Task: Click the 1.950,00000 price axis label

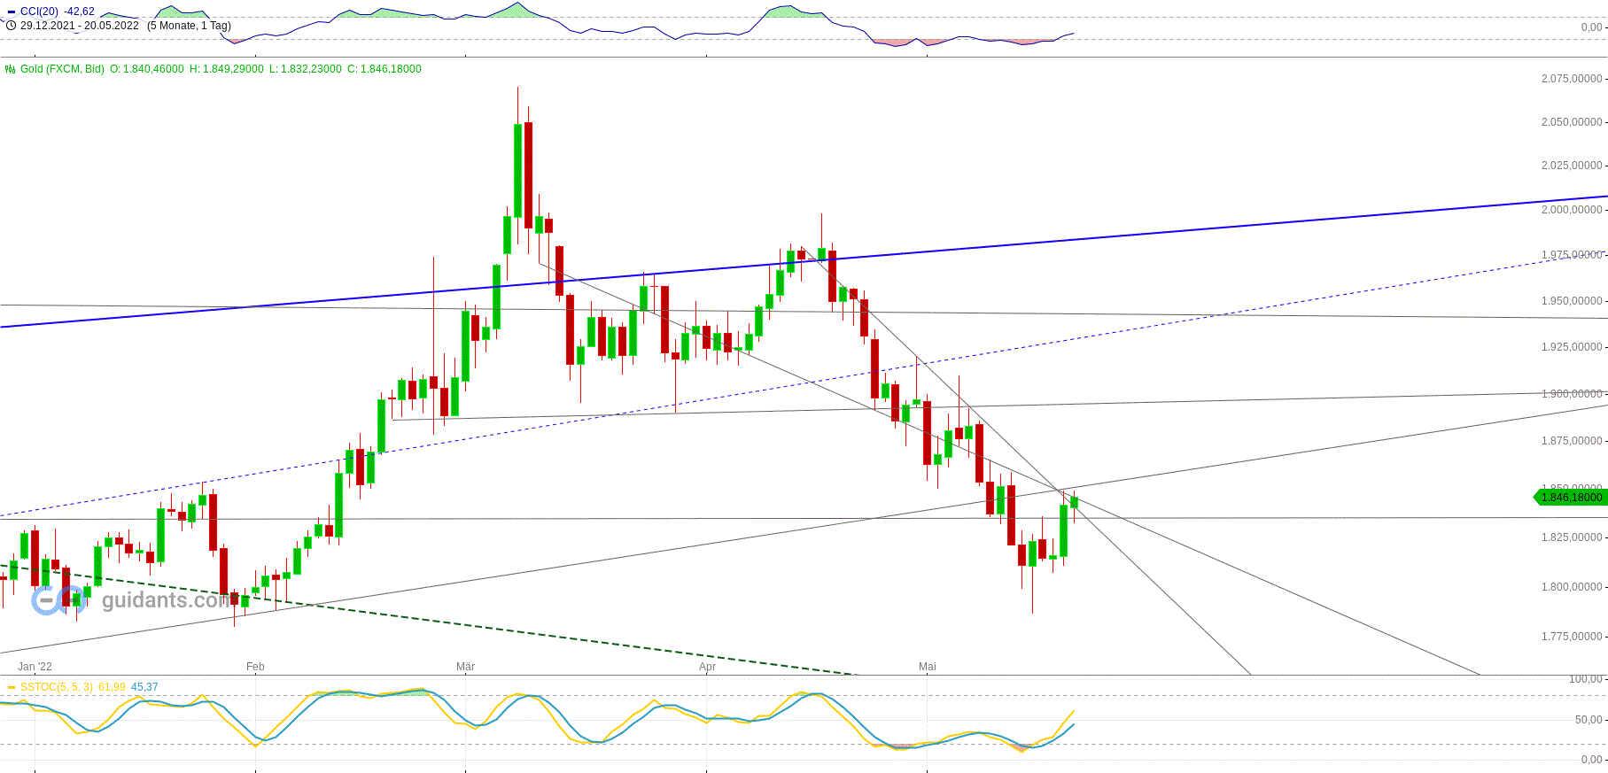Action: (x=1572, y=301)
